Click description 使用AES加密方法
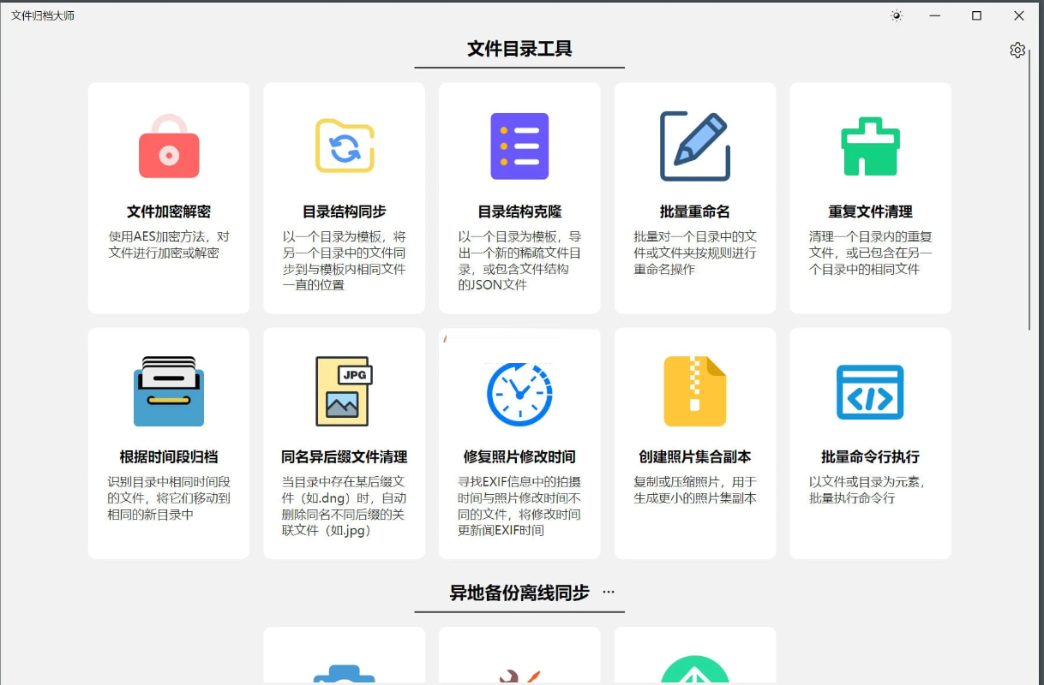This screenshot has width=1044, height=685. (x=169, y=245)
